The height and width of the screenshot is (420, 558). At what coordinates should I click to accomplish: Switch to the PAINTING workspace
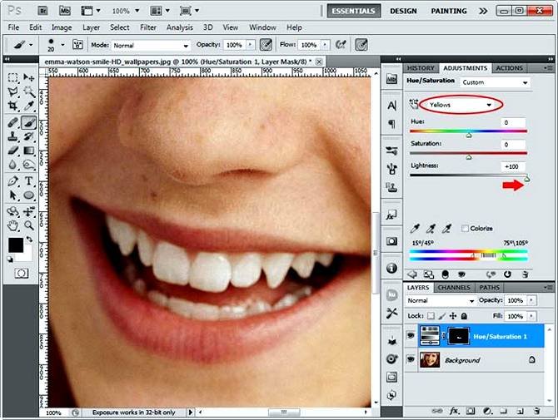point(449,12)
